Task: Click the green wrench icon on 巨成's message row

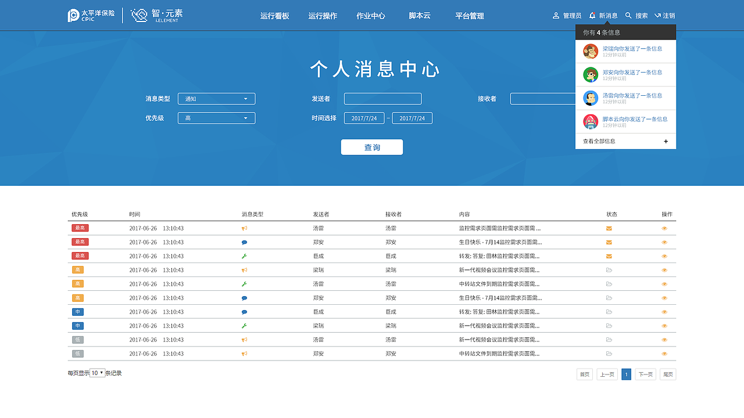Action: tap(244, 256)
